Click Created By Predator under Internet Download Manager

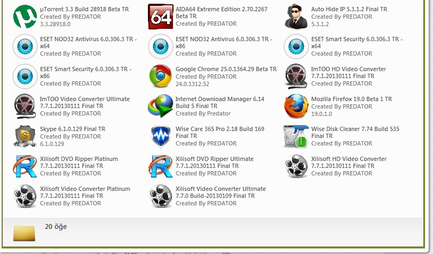(x=203, y=113)
